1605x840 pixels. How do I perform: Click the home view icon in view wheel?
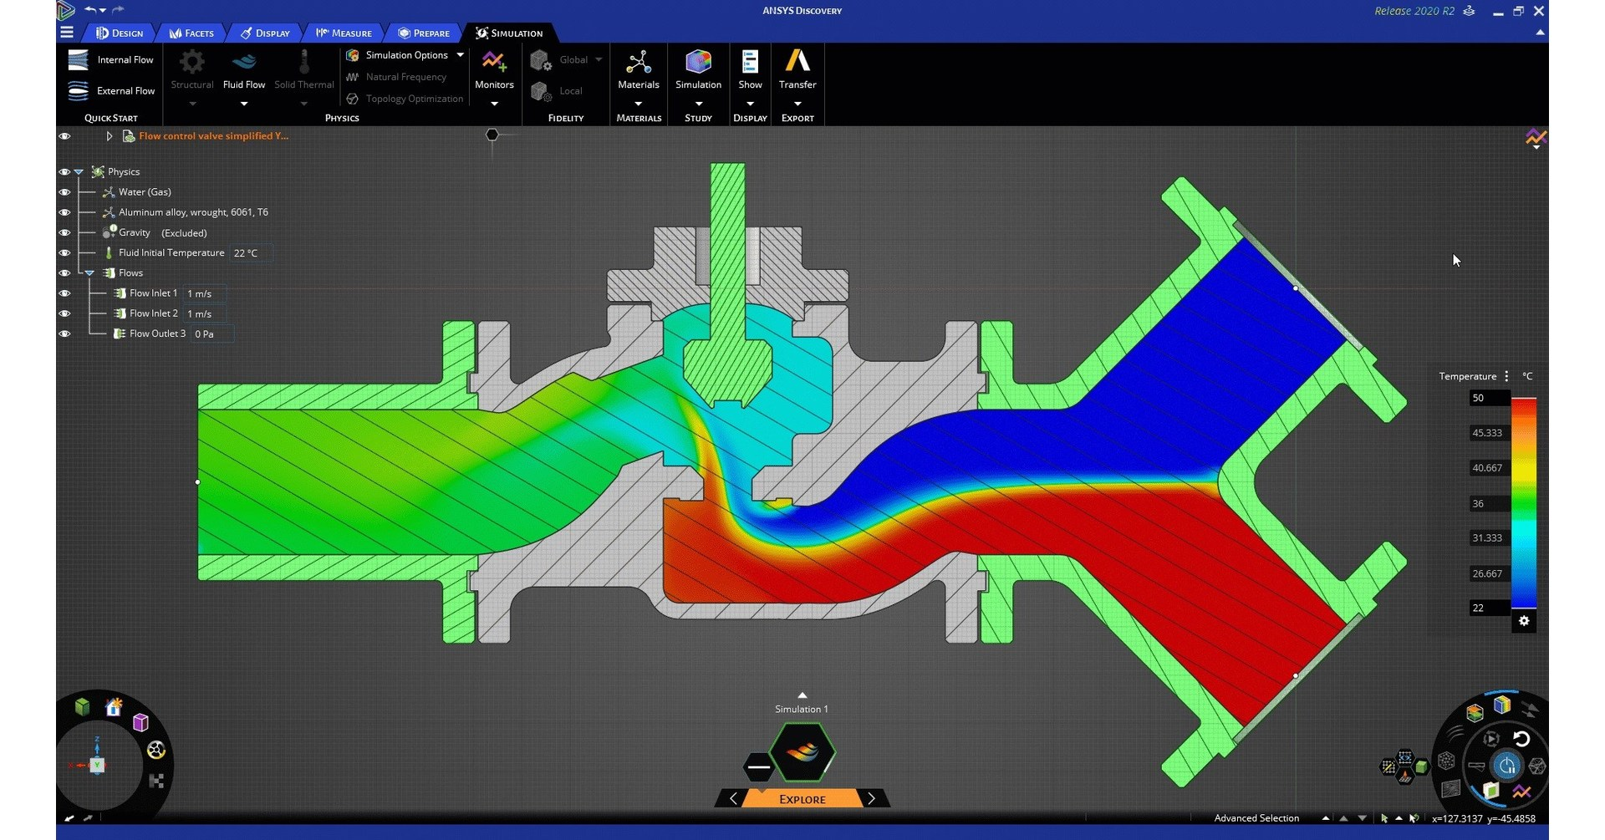coord(114,707)
